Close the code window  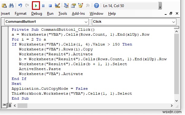177,14
